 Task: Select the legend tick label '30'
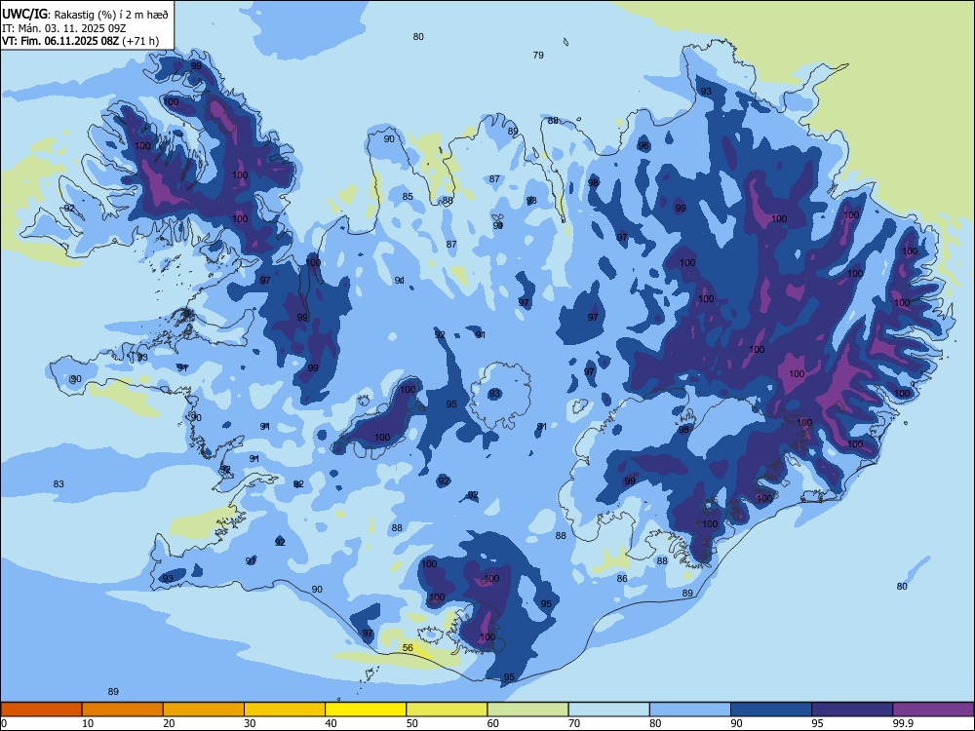[250, 723]
